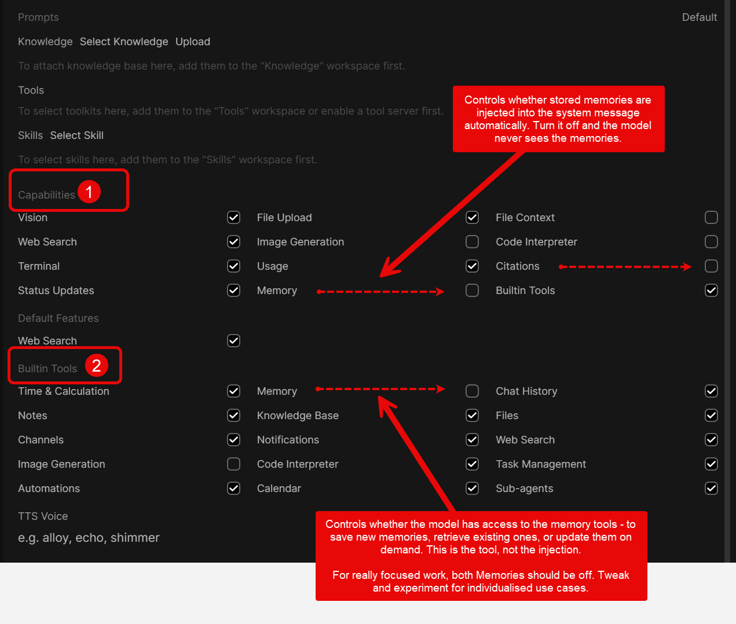Viewport: 736px width, 624px height.
Task: Enable the Code Interpreter capability checkbox under Capabilities
Action: point(711,242)
